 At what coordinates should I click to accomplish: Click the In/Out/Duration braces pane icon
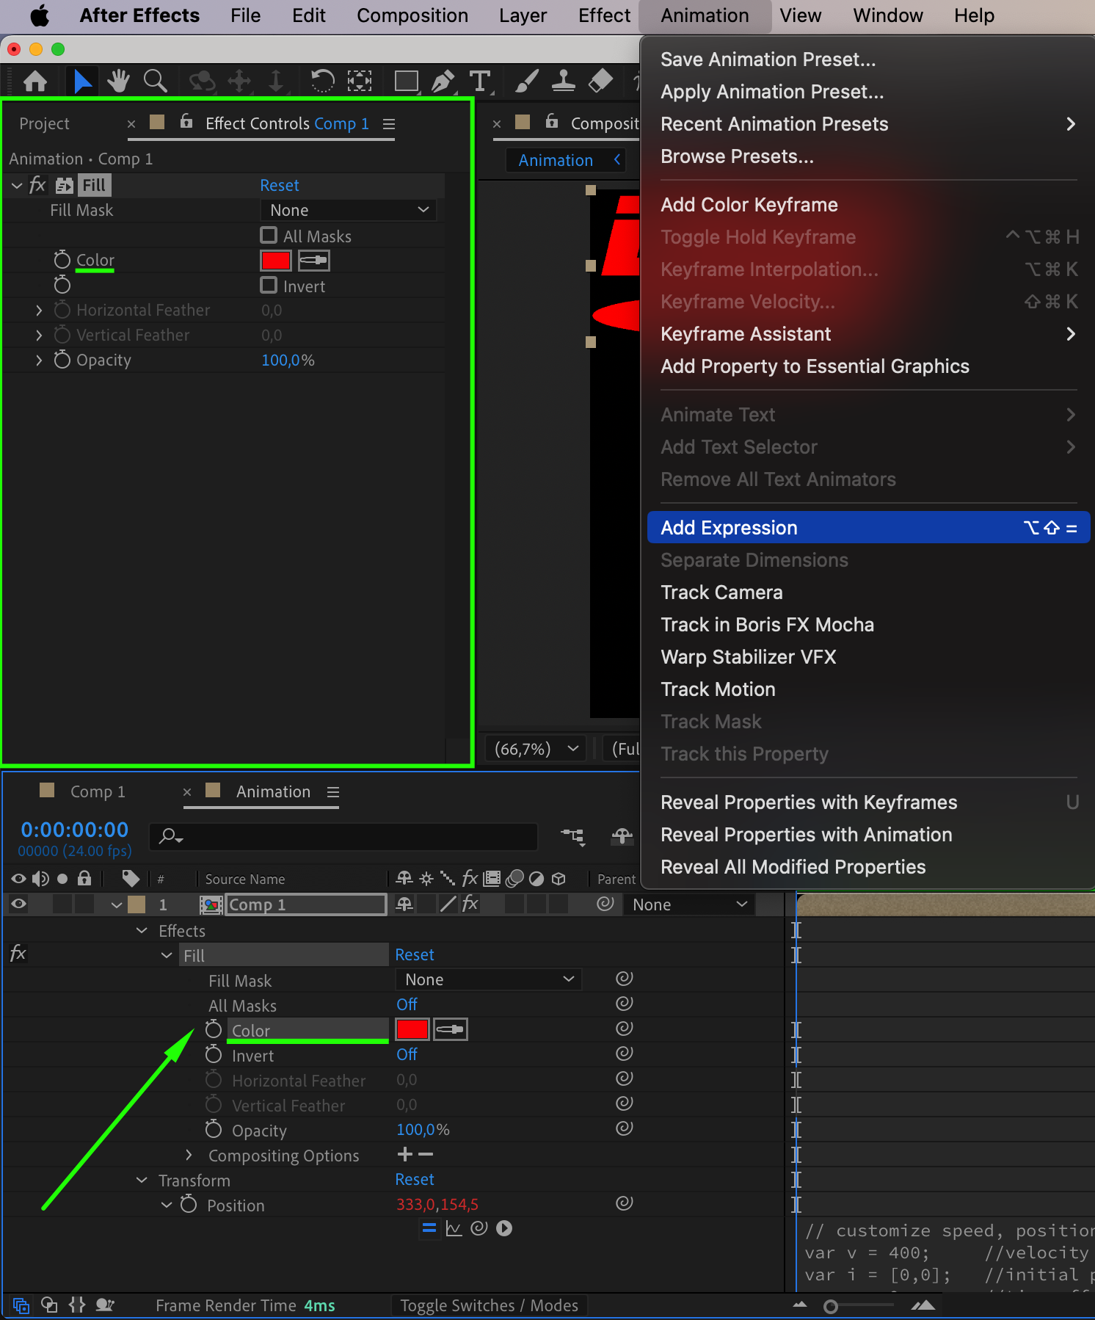77,1305
